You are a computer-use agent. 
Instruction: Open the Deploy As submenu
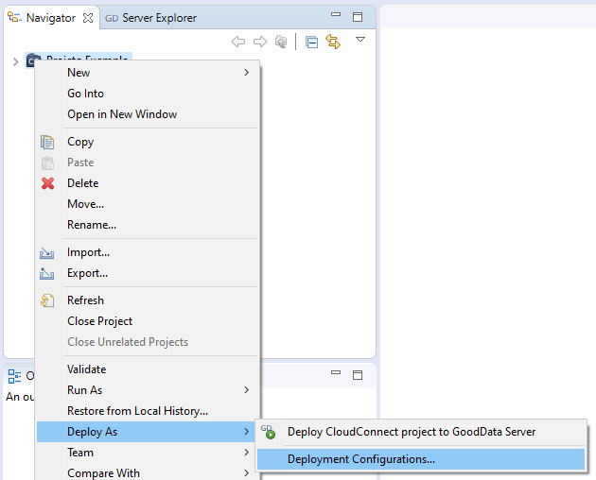point(146,432)
